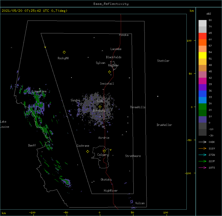
Task: Click the yellow diamond marker above RockyMH
Action: click(x=64, y=52)
